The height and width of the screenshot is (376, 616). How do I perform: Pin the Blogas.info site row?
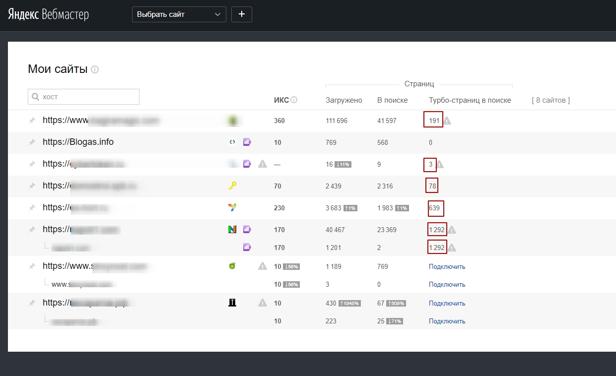(32, 142)
